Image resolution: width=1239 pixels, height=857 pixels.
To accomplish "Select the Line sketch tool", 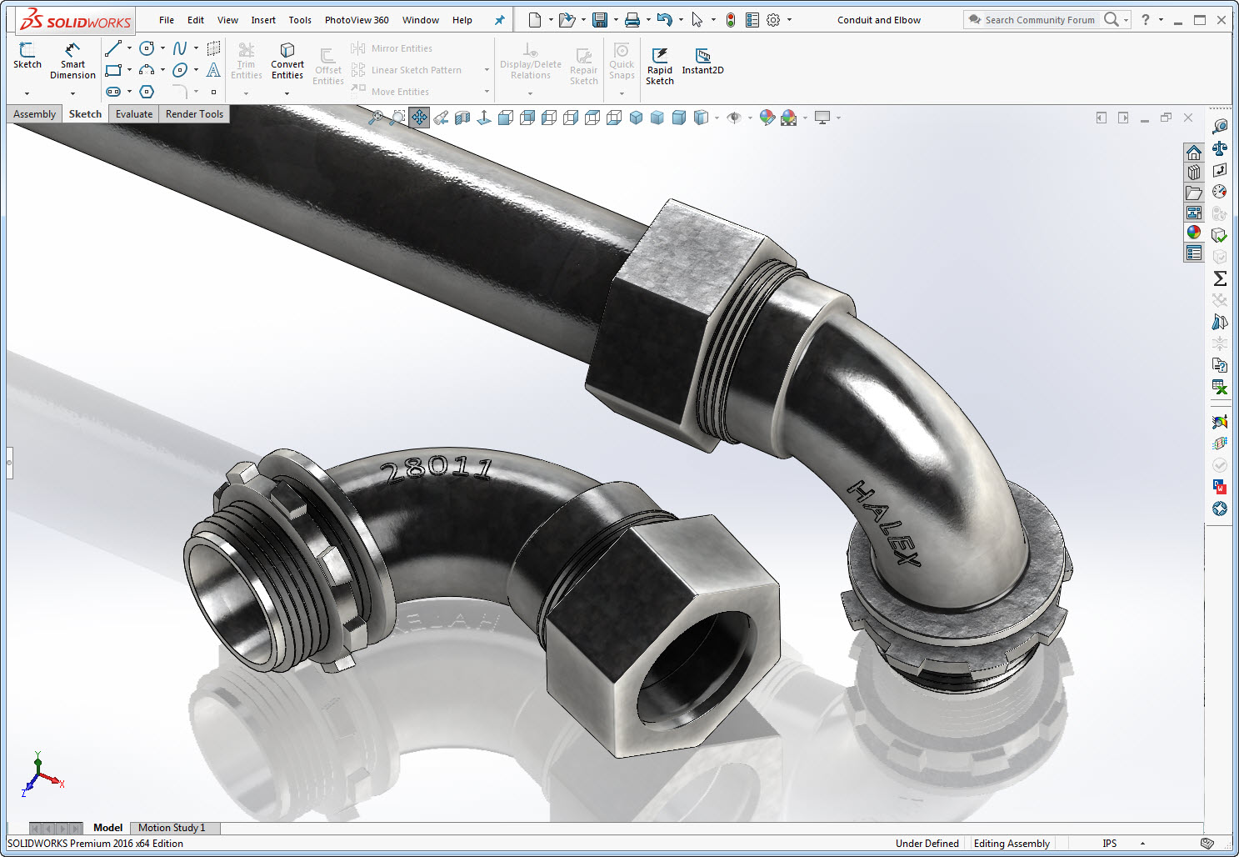I will point(113,48).
